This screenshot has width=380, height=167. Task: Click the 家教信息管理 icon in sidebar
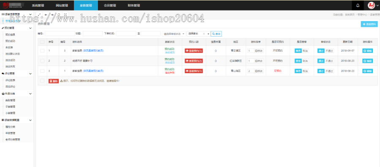coord(3,14)
